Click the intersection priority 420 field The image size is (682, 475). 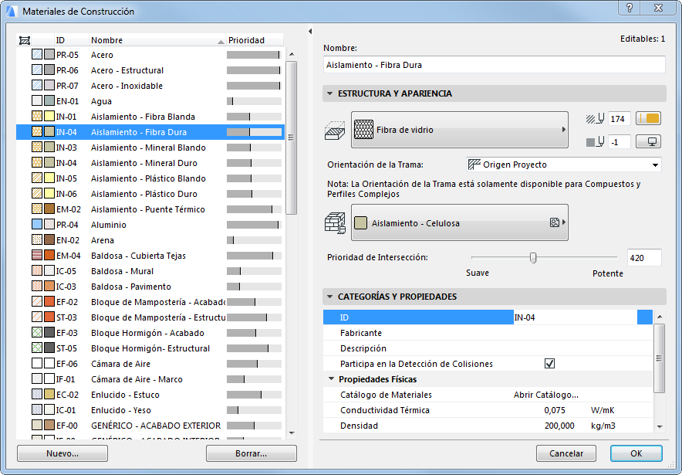pos(644,258)
